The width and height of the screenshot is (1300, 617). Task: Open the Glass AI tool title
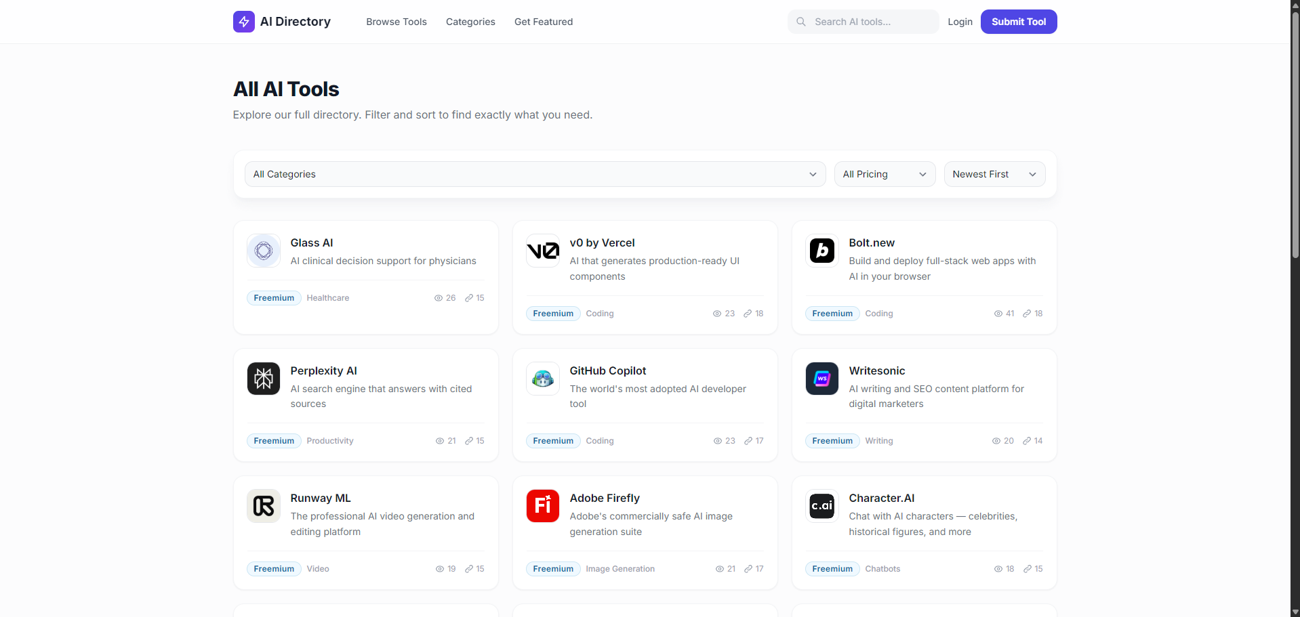coord(312,242)
